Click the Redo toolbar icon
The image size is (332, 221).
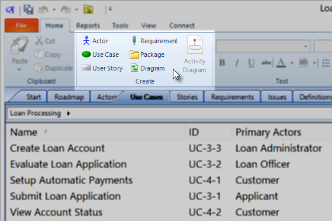(66, 9)
